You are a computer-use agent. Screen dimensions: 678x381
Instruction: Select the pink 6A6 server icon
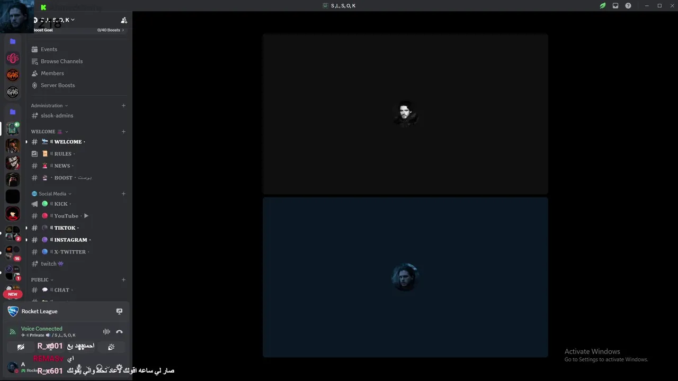13,58
